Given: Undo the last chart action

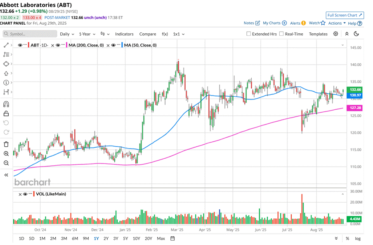Looking at the screenshot, I should [6, 123].
